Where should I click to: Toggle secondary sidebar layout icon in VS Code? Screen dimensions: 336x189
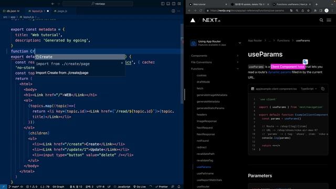[174, 4]
